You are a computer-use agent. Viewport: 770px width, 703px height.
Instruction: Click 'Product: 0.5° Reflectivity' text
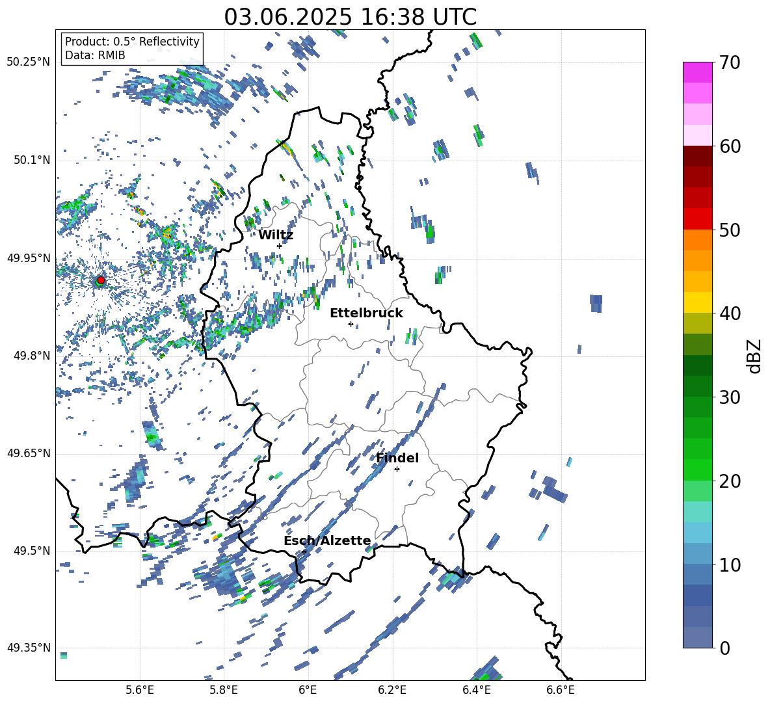click(132, 41)
